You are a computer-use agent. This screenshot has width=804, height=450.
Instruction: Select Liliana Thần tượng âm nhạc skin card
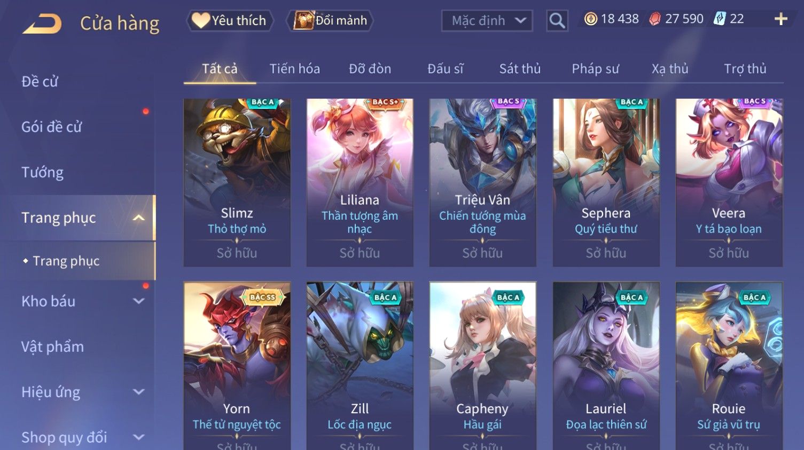click(x=360, y=182)
